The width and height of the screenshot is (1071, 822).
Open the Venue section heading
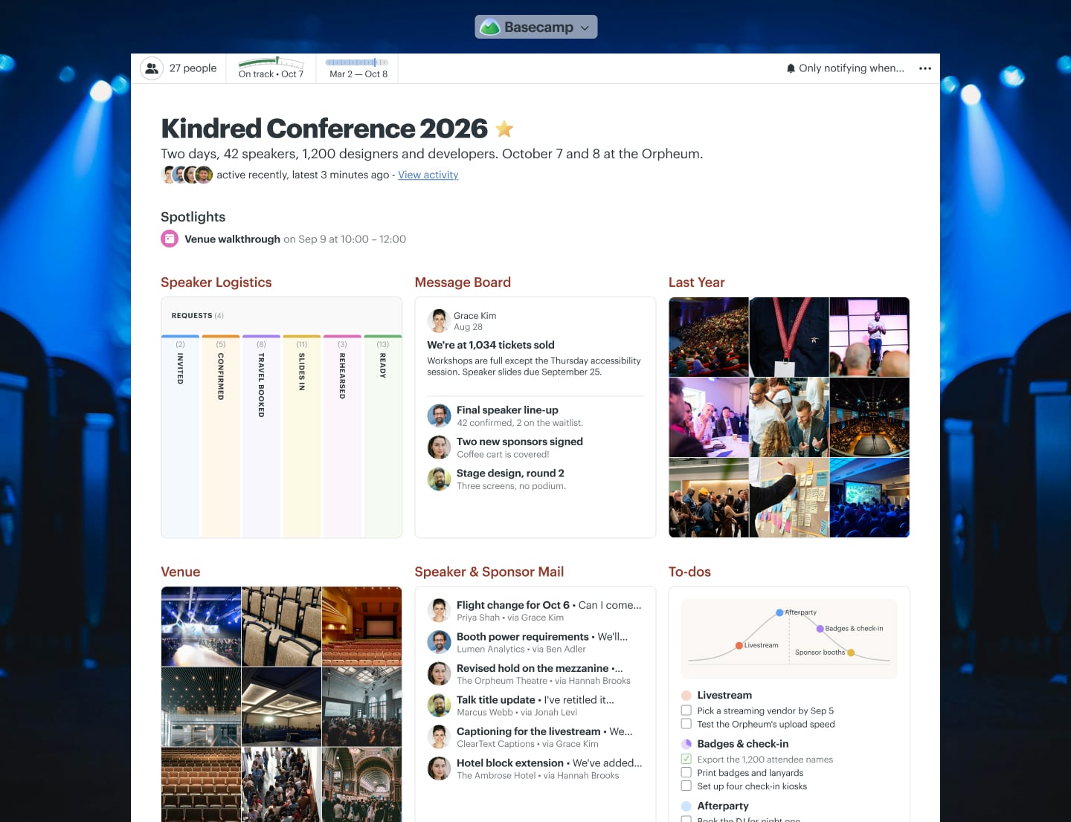(x=180, y=572)
